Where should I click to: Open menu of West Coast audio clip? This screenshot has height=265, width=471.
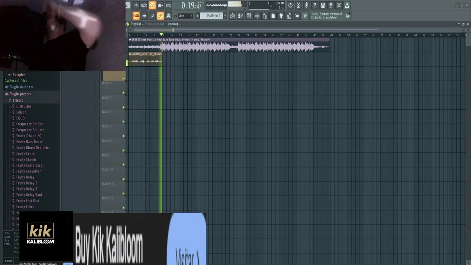tap(130, 39)
